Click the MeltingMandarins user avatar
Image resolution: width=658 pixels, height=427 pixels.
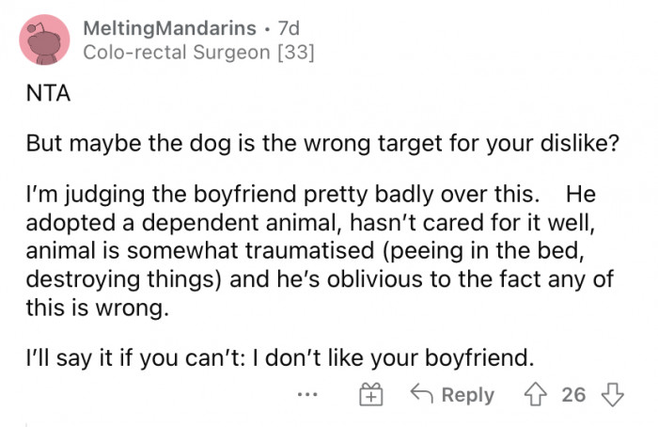pyautogui.click(x=44, y=41)
